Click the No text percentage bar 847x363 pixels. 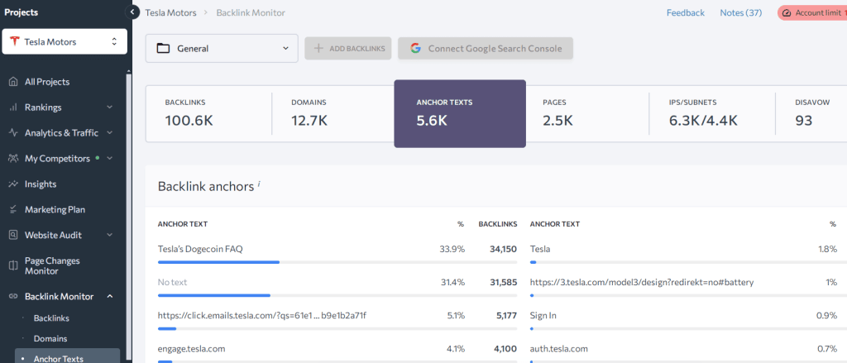337,295
